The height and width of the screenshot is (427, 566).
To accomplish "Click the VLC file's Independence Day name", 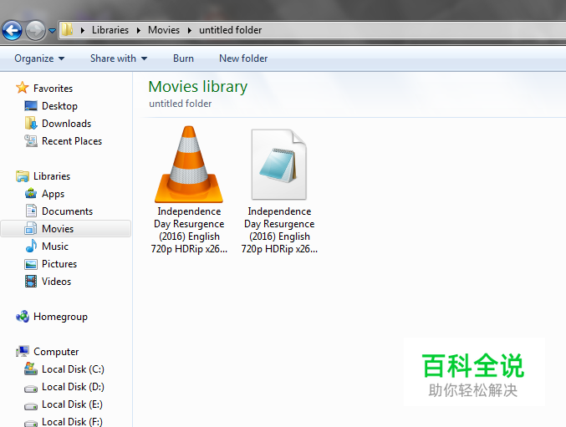I will click(189, 230).
